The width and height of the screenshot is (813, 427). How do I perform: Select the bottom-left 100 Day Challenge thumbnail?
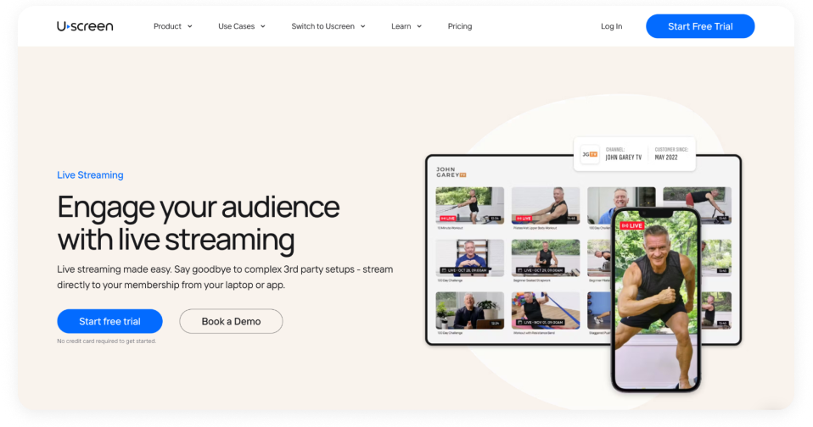tap(469, 310)
